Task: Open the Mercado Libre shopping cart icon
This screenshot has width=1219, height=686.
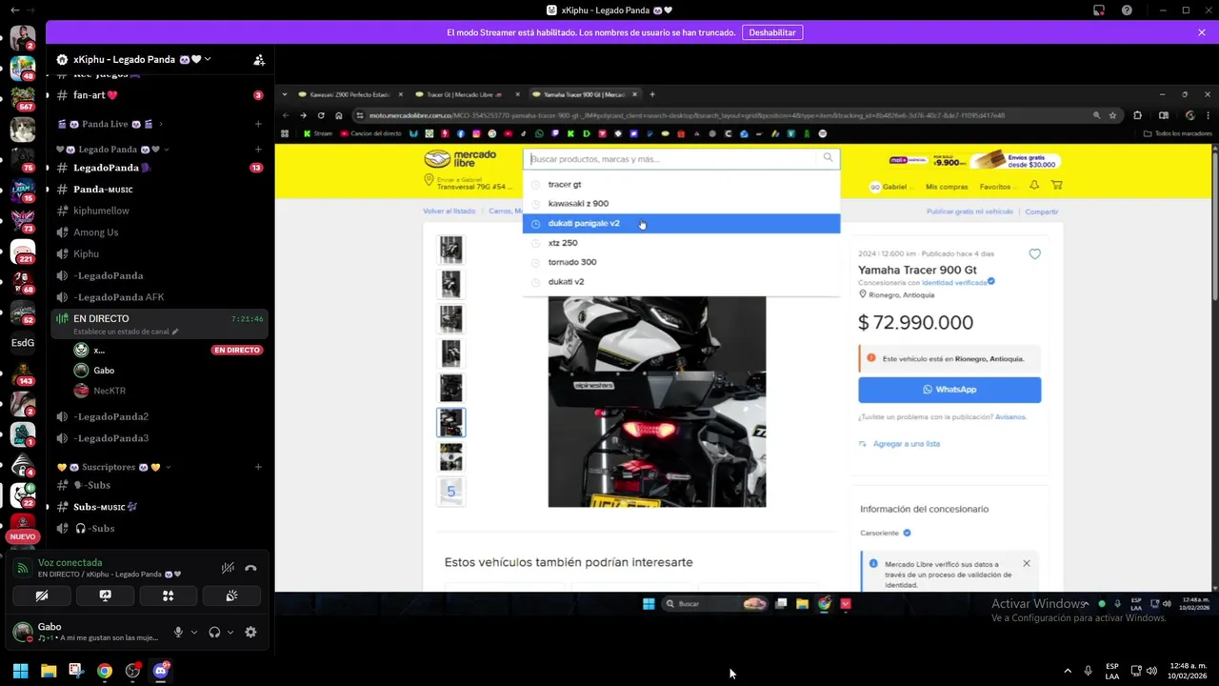Action: [1056, 185]
